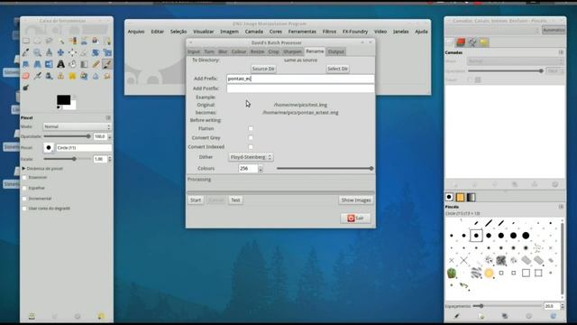The width and height of the screenshot is (577, 325).
Task: Switch to the Resize tab
Action: (x=257, y=51)
